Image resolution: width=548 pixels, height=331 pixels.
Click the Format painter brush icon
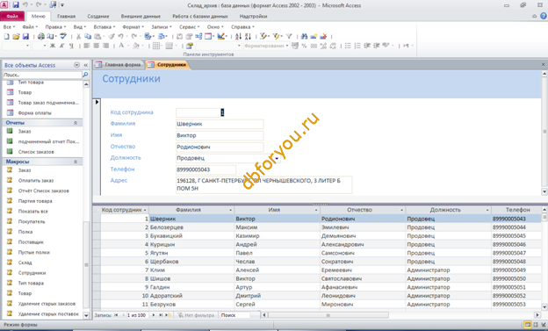click(x=112, y=36)
